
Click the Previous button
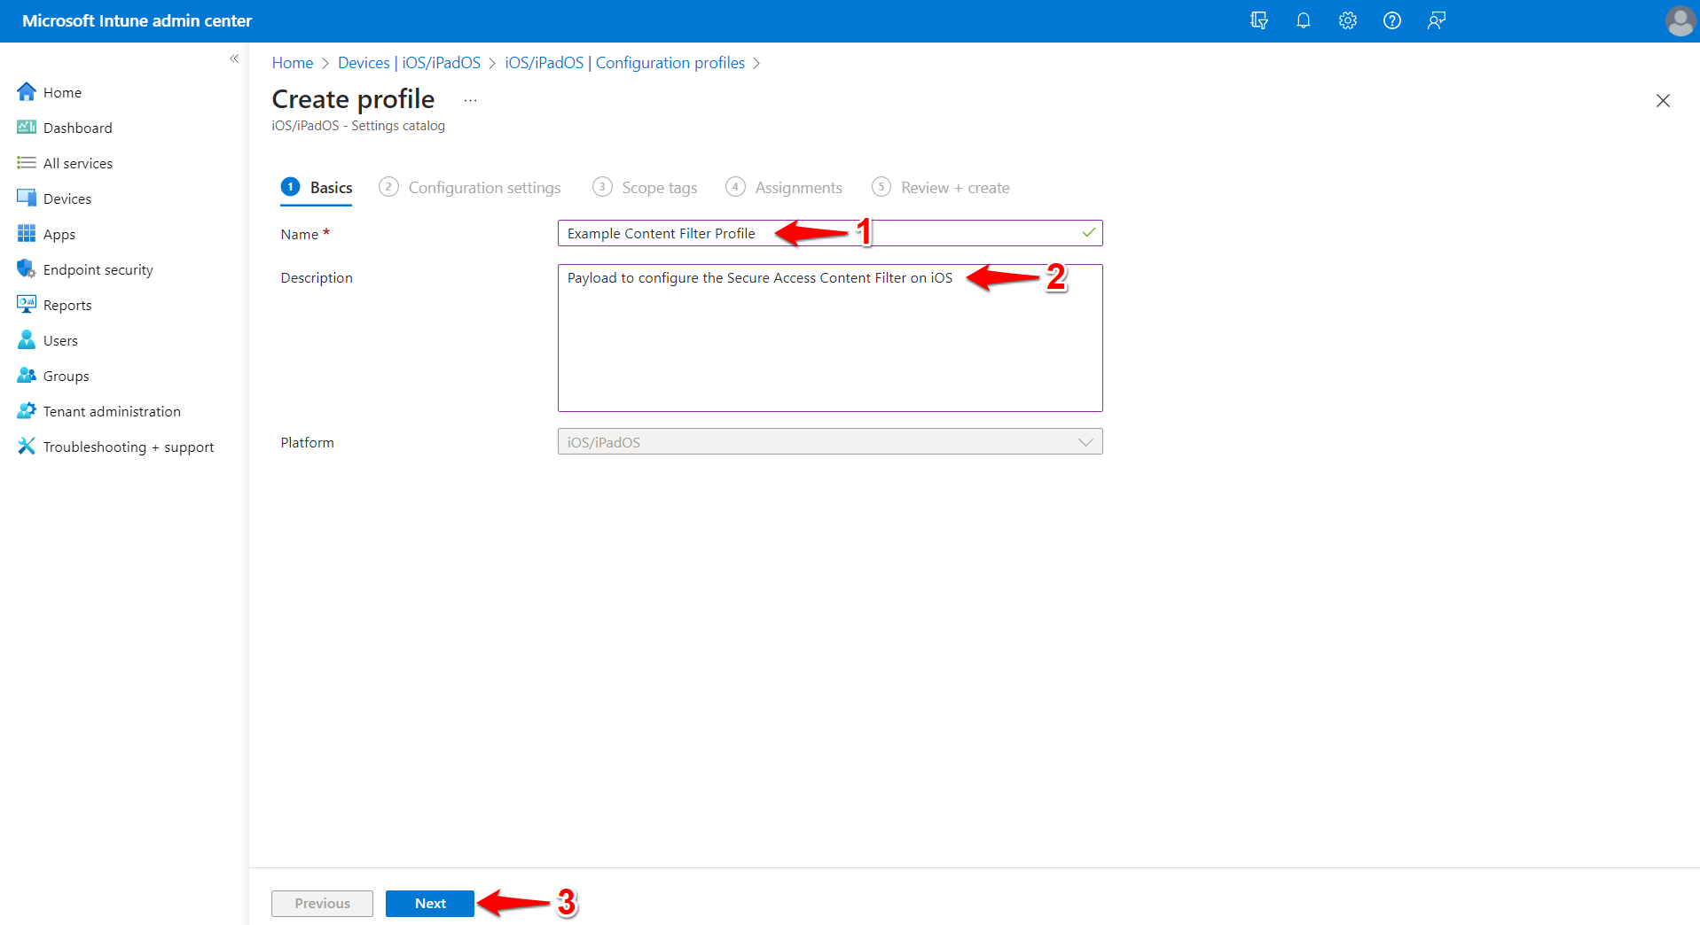click(322, 903)
